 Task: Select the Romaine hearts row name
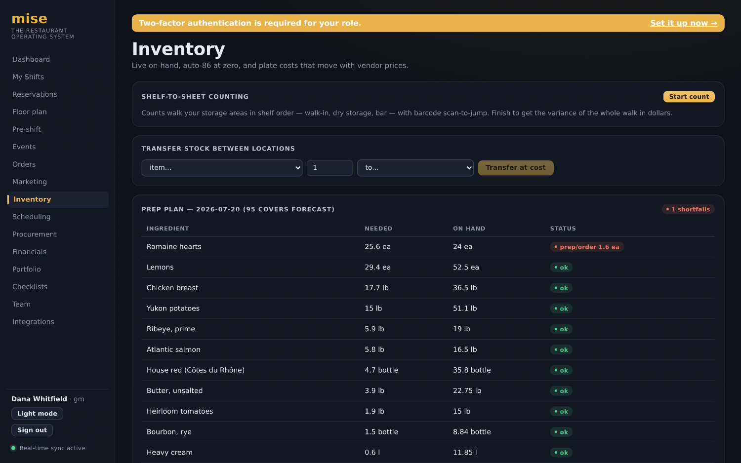tap(174, 247)
